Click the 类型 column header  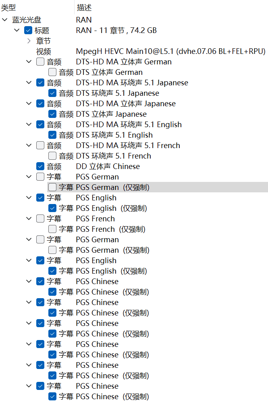tap(9, 7)
